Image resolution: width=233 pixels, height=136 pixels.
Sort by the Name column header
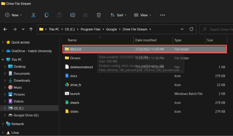(72, 40)
